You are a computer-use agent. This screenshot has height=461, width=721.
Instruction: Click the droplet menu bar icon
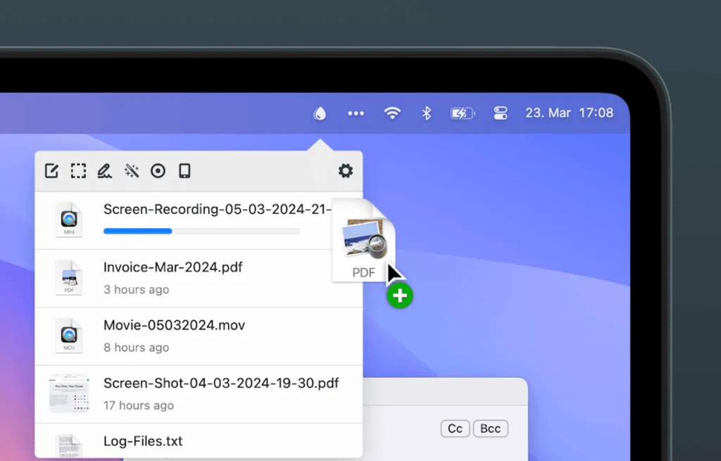pos(320,113)
